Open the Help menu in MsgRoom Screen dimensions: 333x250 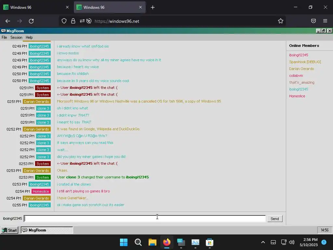point(29,37)
